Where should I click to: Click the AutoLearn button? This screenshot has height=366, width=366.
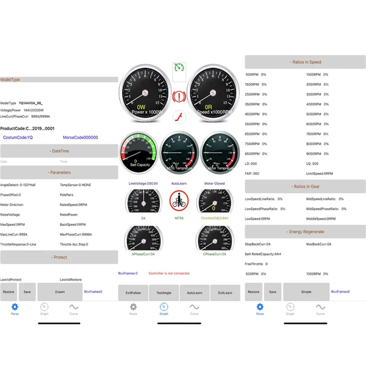194,292
